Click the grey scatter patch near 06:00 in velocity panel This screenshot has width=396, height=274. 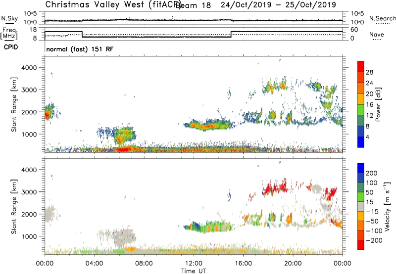pyautogui.click(x=122, y=238)
